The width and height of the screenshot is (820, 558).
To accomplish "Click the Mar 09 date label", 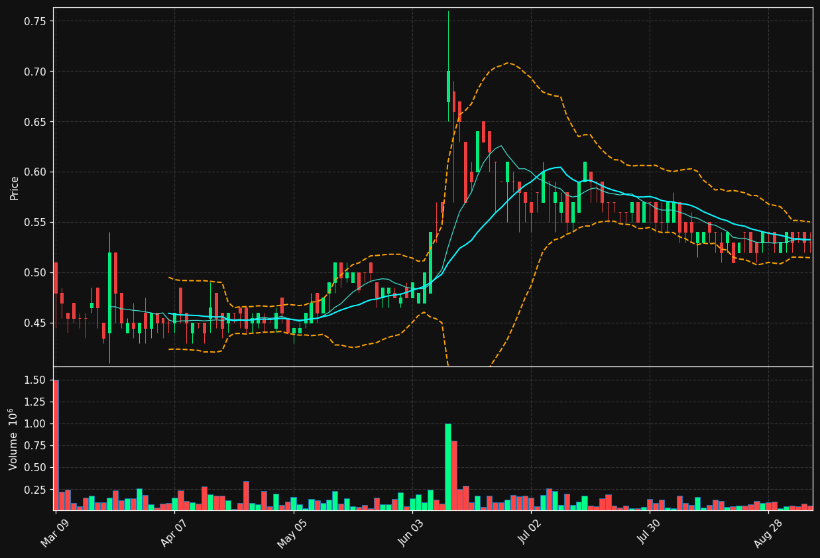I will click(x=55, y=533).
